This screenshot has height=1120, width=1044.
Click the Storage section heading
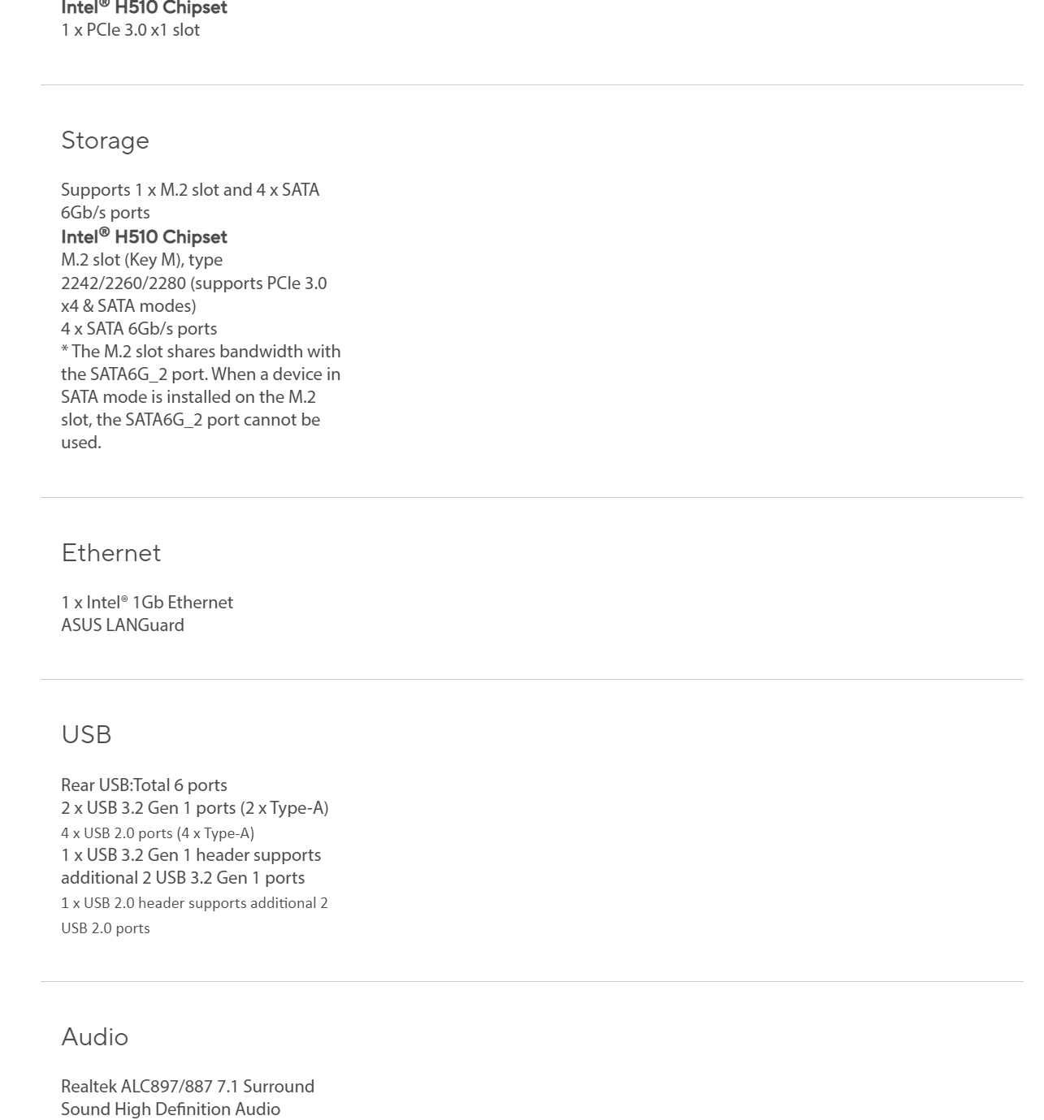tap(105, 141)
